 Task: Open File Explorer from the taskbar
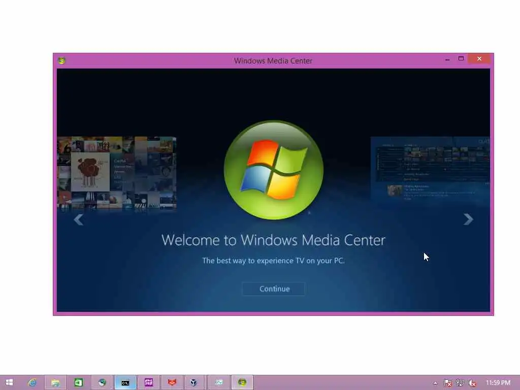(55, 382)
